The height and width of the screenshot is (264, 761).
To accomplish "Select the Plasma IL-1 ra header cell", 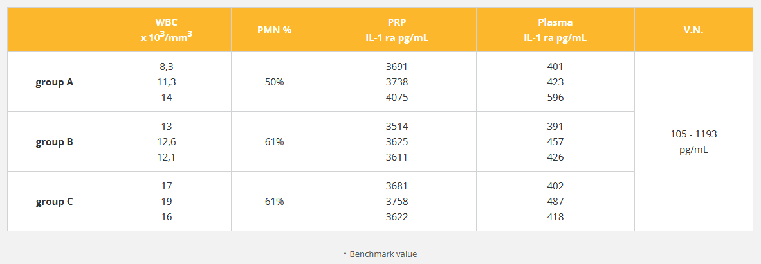I will click(555, 30).
